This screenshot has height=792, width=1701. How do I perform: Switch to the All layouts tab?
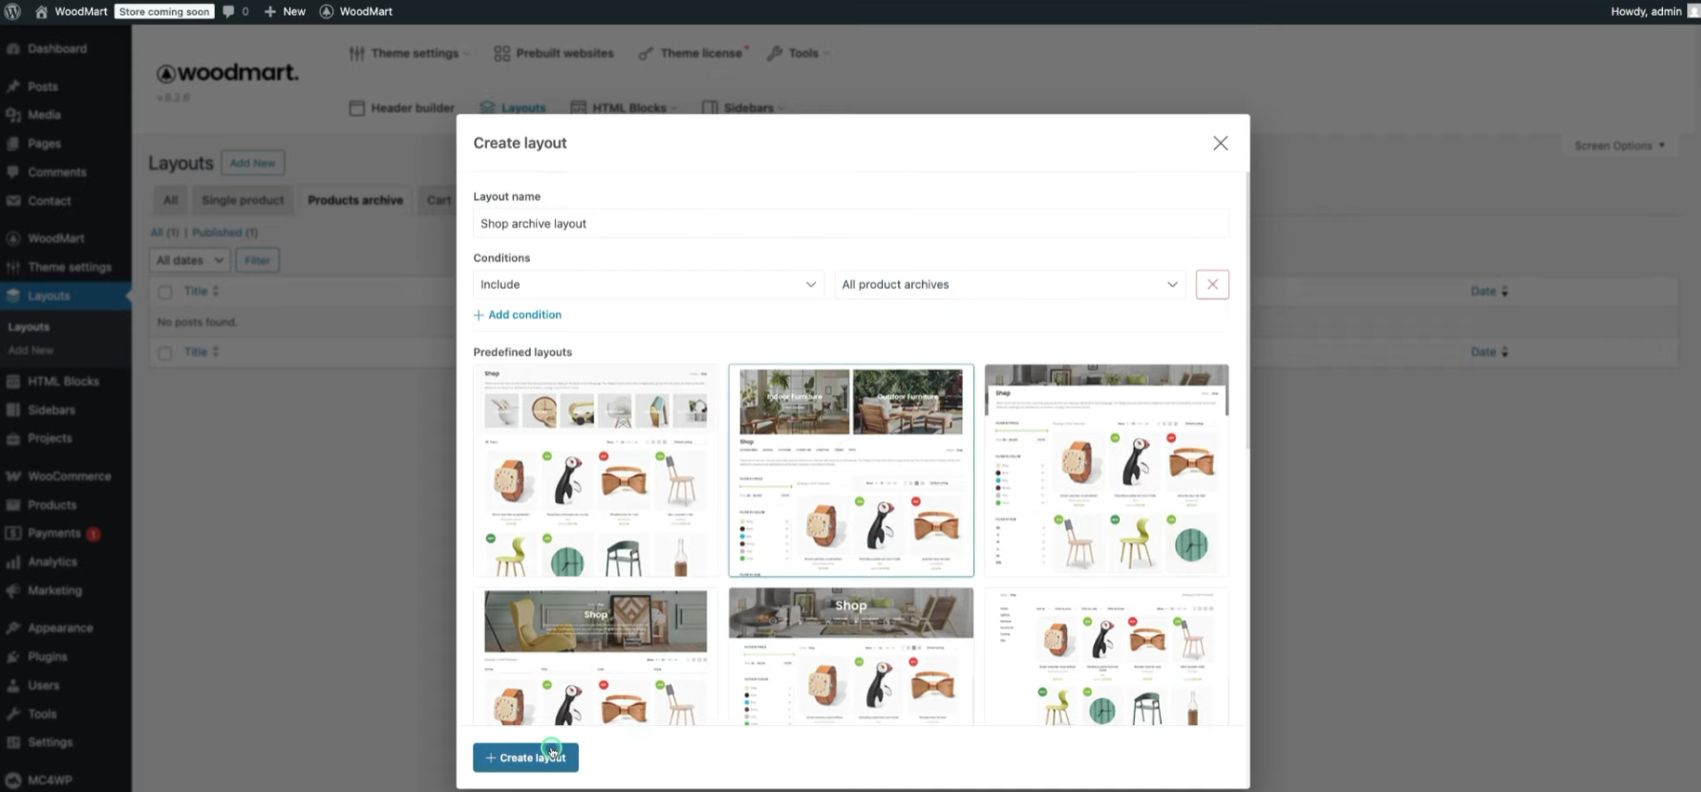170,200
